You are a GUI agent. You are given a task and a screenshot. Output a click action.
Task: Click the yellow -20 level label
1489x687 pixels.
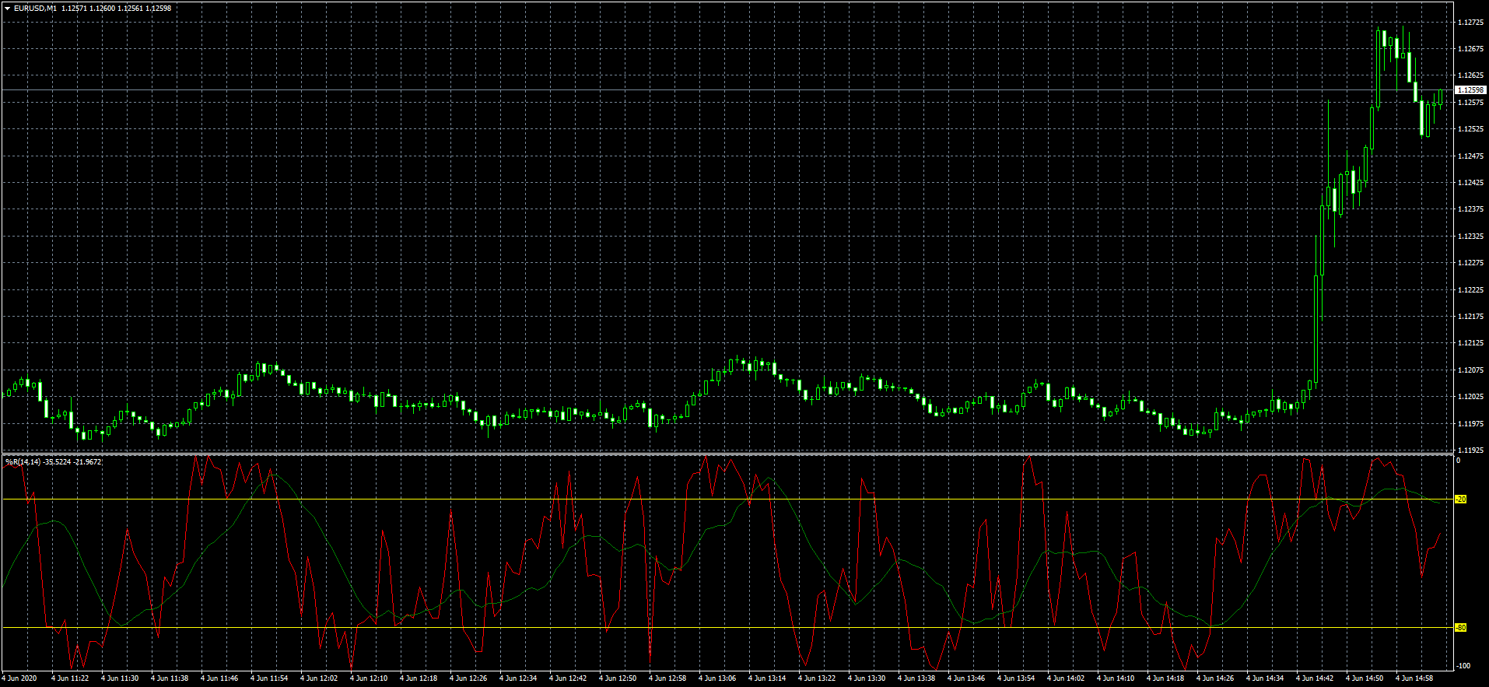point(1461,499)
